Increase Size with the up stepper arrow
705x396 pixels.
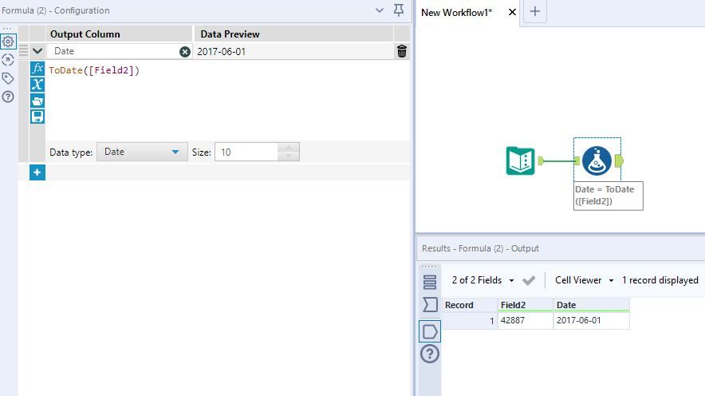click(x=289, y=148)
